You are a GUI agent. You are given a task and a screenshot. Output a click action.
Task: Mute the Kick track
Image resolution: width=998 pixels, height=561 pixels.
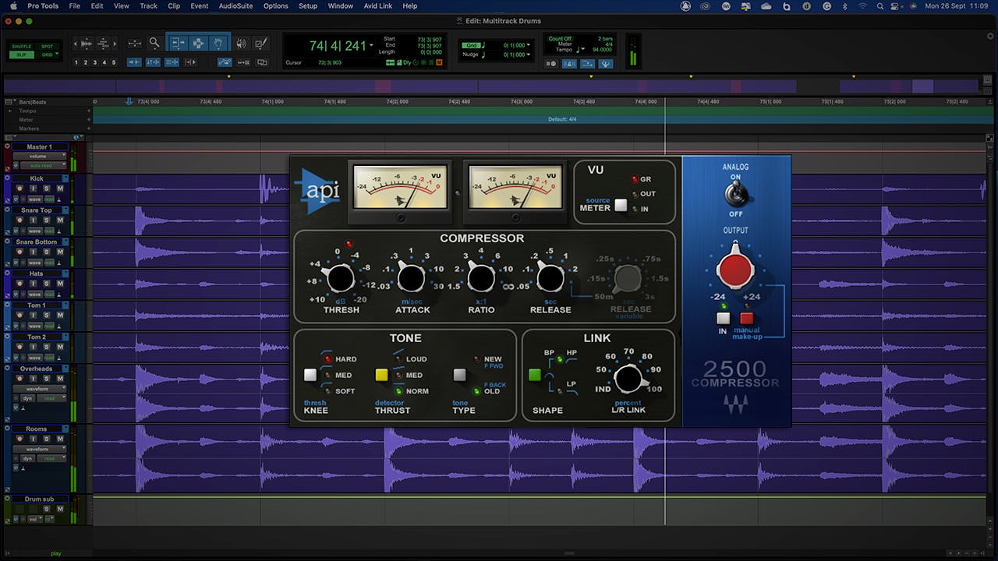[60, 188]
